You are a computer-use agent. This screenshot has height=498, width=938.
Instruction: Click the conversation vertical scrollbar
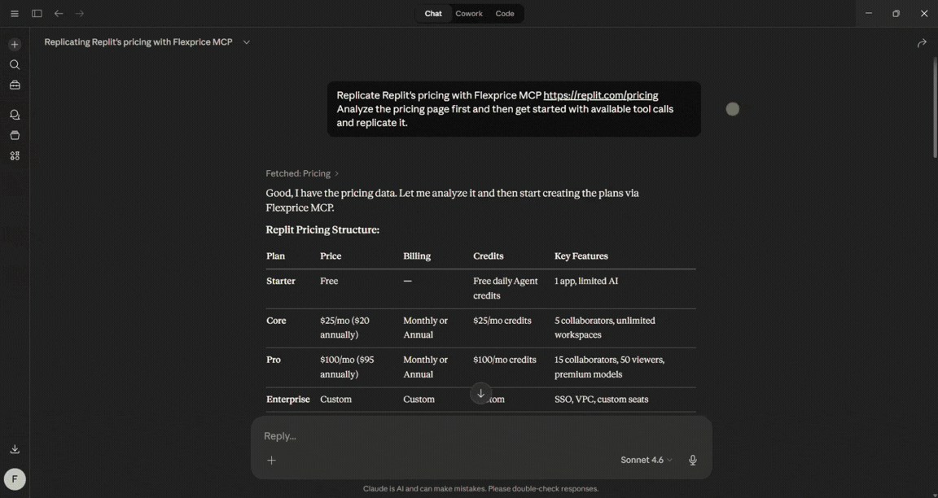point(935,107)
